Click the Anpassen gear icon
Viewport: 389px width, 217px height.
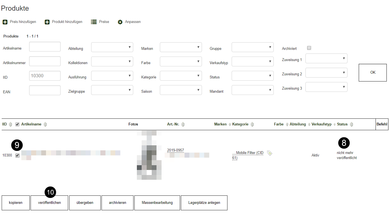120,22
